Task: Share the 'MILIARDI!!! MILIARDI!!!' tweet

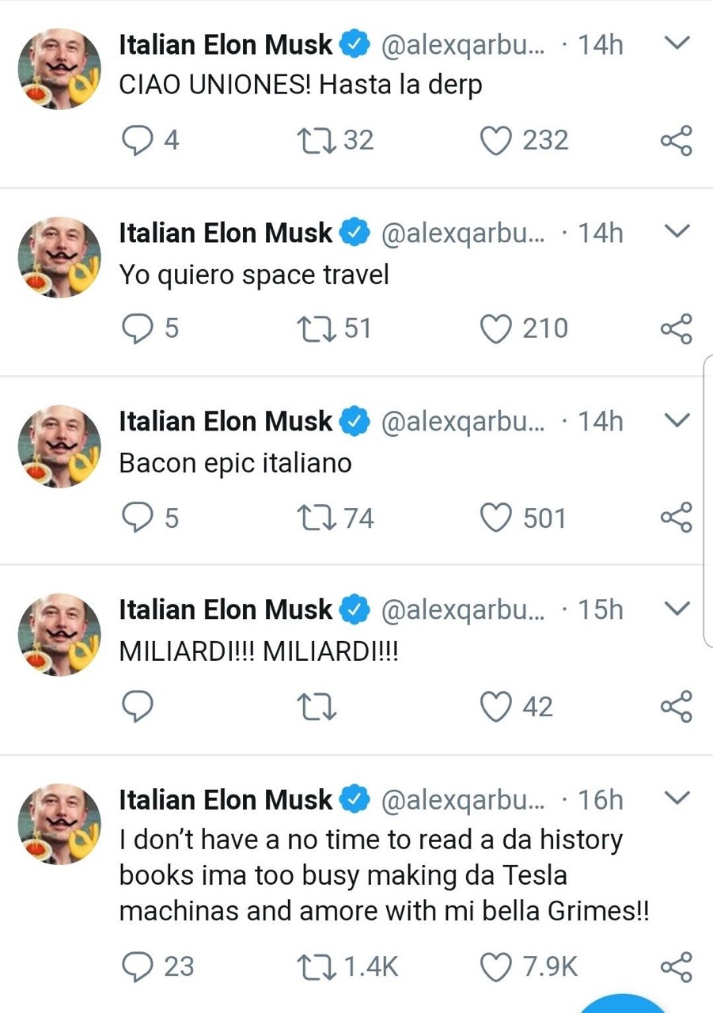Action: pos(676,706)
